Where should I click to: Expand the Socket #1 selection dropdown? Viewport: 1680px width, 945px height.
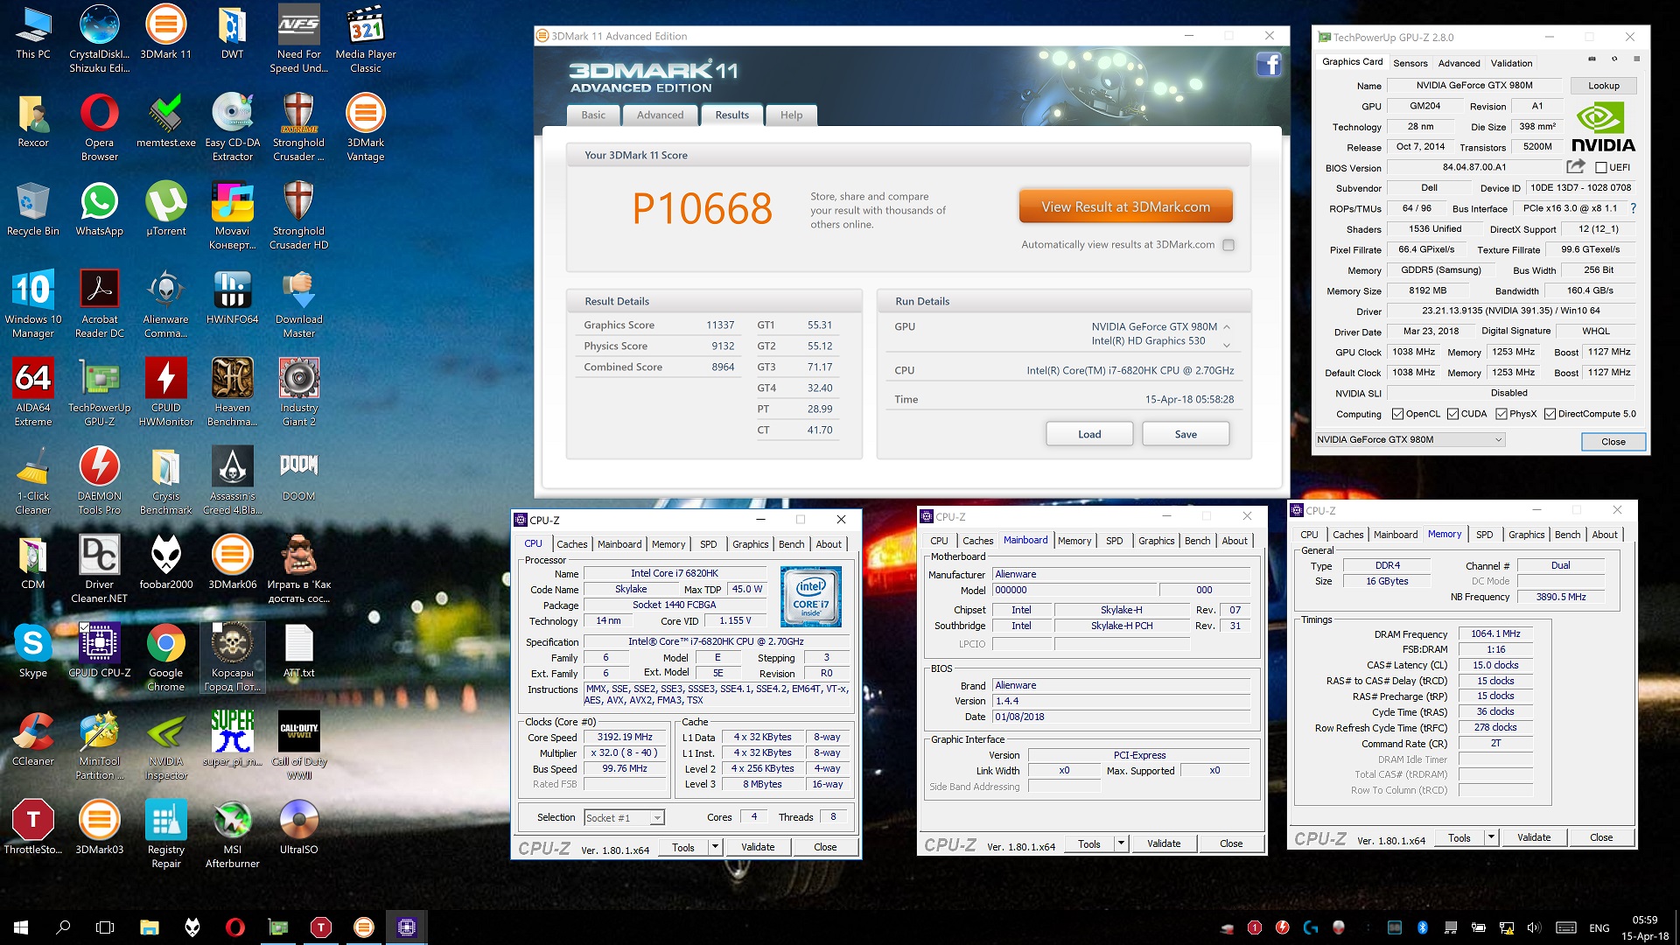pos(657,818)
